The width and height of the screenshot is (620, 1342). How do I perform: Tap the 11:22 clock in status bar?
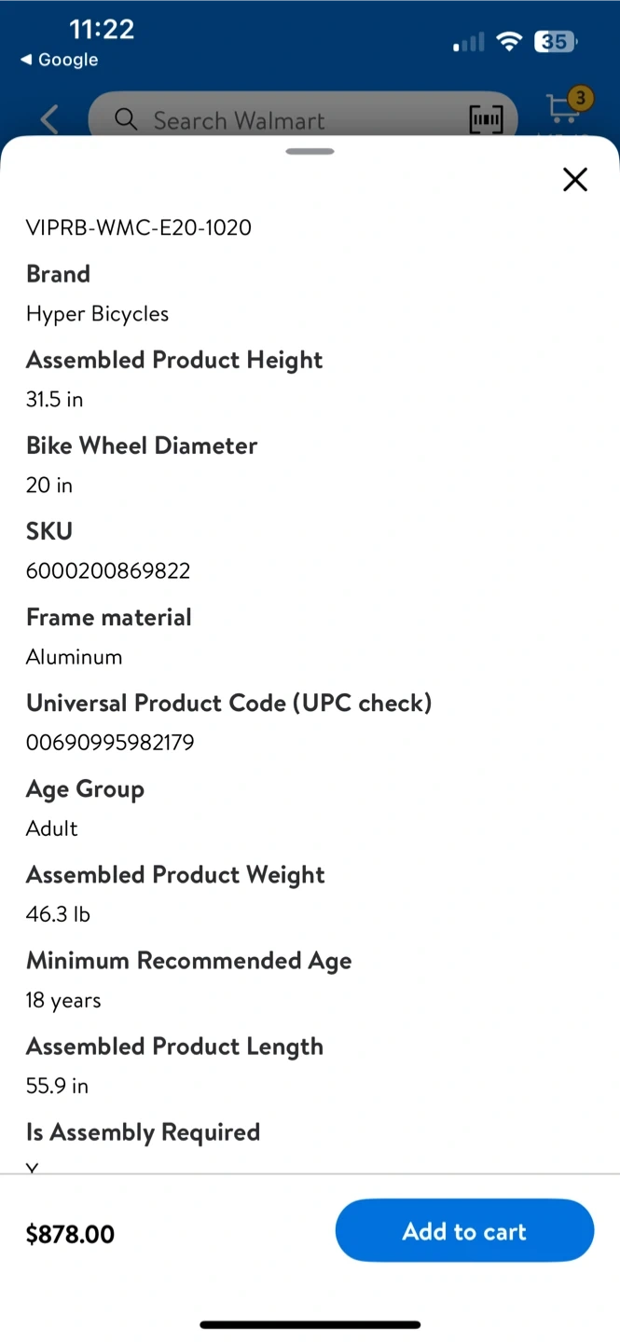point(102,29)
